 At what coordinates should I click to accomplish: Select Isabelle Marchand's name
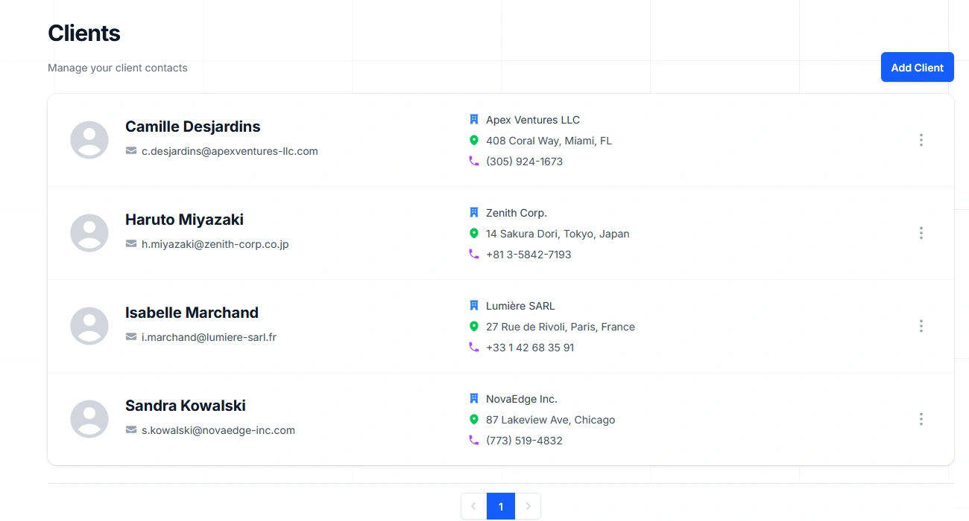(192, 312)
